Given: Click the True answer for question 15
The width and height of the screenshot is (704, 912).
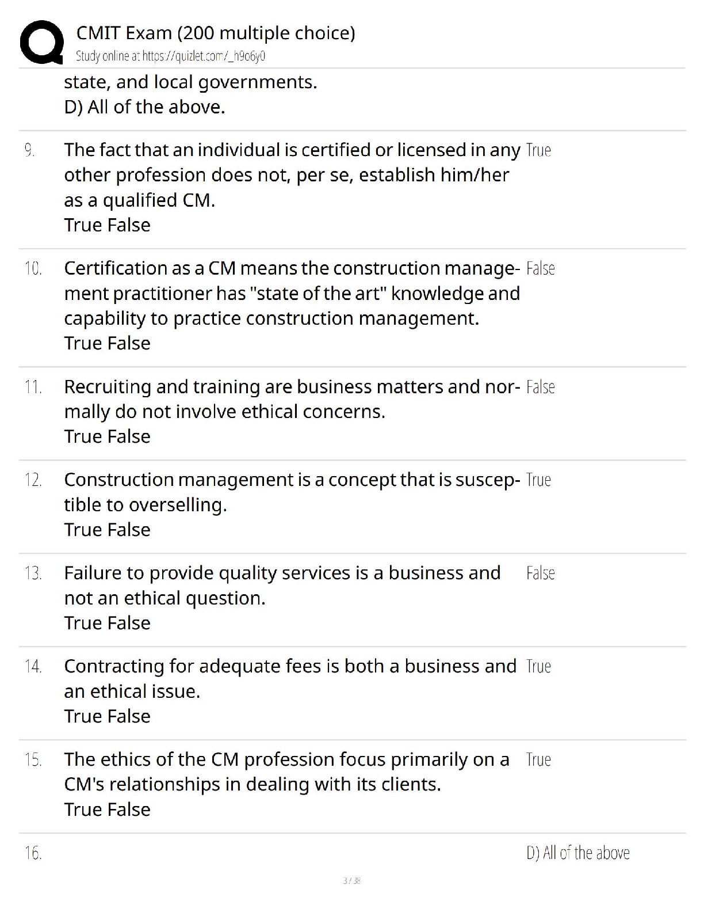Looking at the screenshot, I should tap(538, 760).
